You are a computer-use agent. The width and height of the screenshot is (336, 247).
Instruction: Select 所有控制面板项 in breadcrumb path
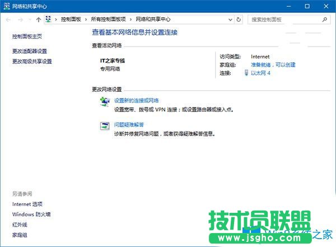point(109,19)
